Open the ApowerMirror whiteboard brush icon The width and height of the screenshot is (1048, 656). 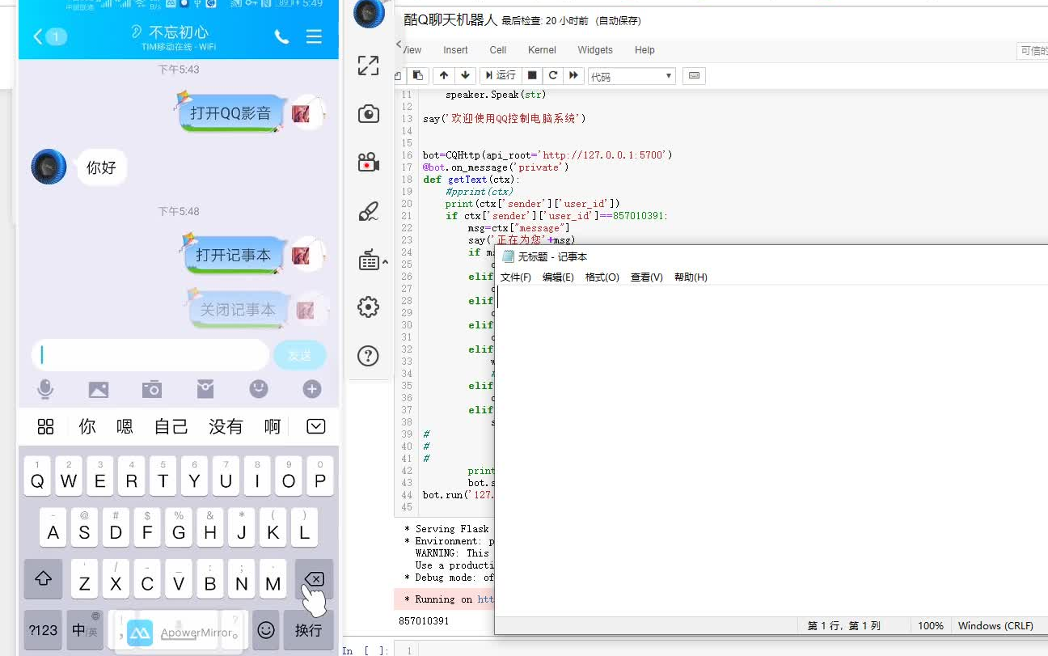pyautogui.click(x=369, y=212)
